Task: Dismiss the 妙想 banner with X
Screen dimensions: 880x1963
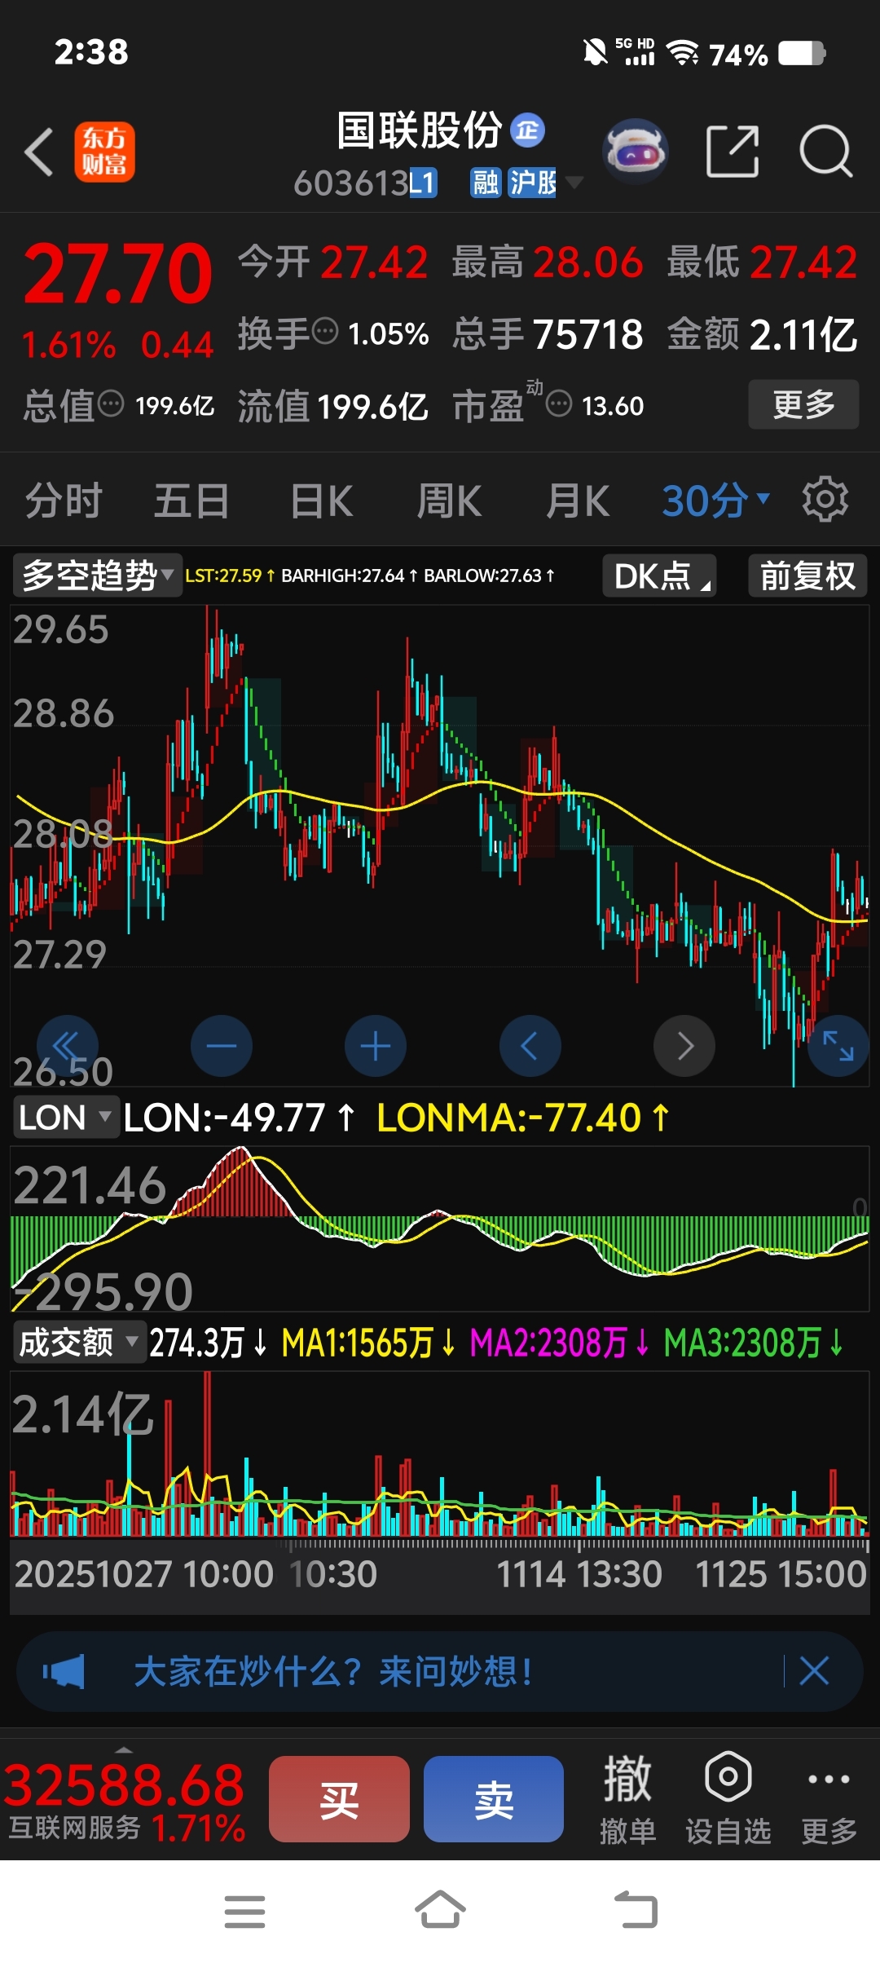Action: pyautogui.click(x=814, y=1671)
